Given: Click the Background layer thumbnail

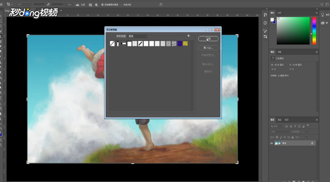Looking at the screenshot, I should [x=278, y=143].
